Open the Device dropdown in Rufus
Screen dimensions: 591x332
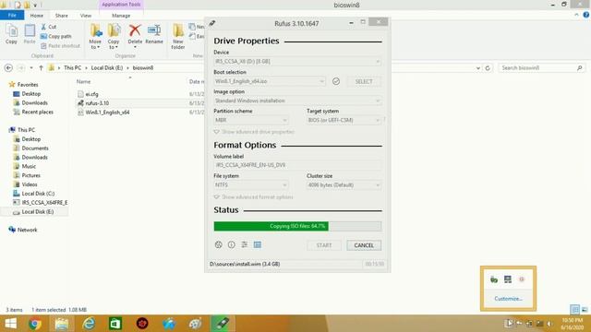pyautogui.click(x=297, y=62)
